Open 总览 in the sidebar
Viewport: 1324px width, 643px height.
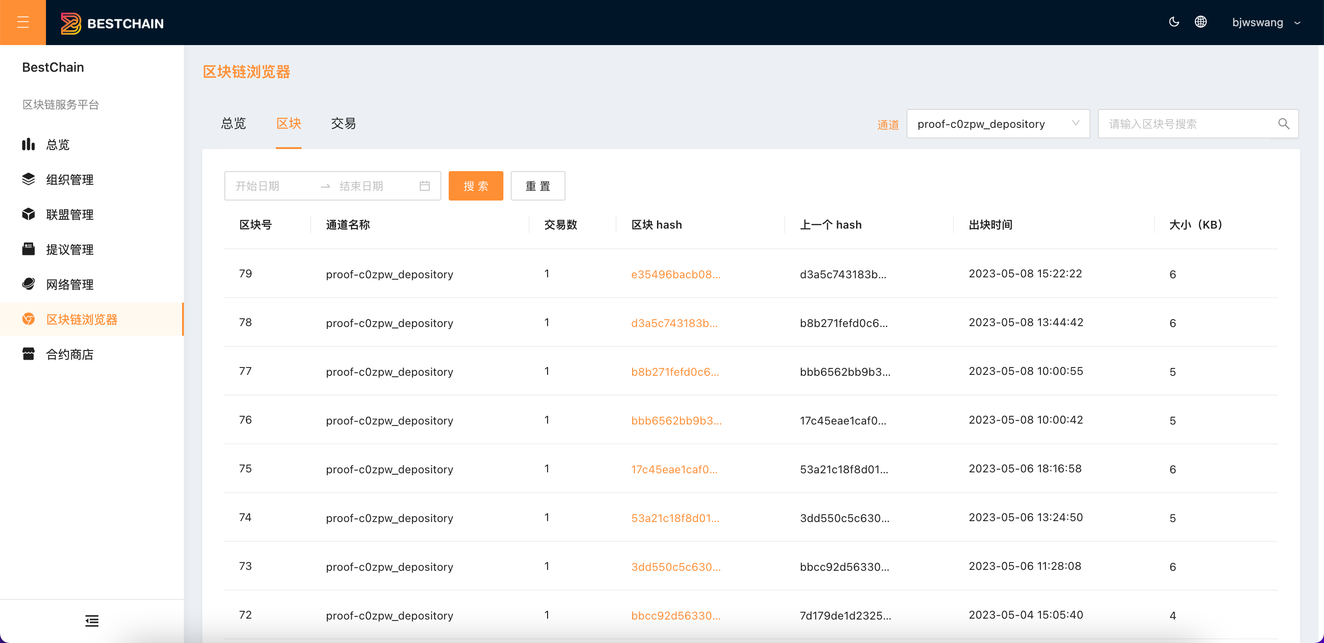click(91, 144)
